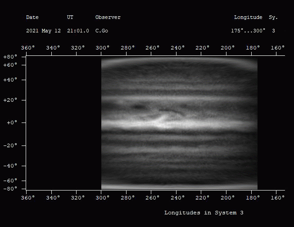Screen dimensions: 294x227
Task: Click "200°" on the top longitude axis
Action: coord(228,48)
